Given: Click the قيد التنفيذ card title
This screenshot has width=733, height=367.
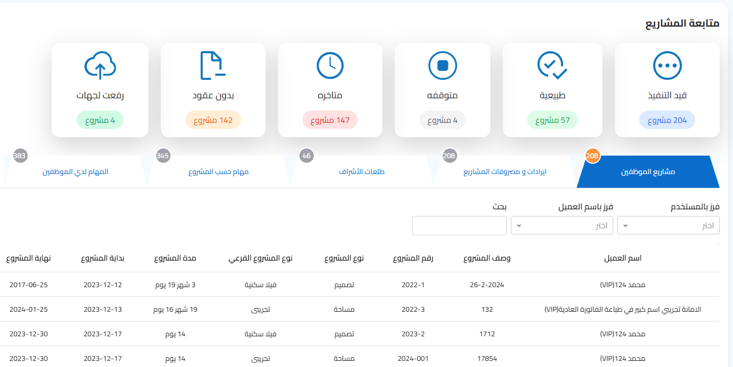Looking at the screenshot, I should (667, 96).
